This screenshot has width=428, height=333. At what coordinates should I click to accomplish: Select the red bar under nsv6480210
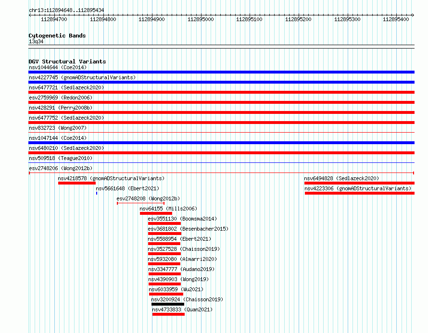tap(221, 153)
